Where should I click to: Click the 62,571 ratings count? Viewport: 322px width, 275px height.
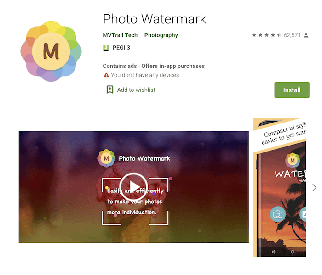tap(292, 35)
